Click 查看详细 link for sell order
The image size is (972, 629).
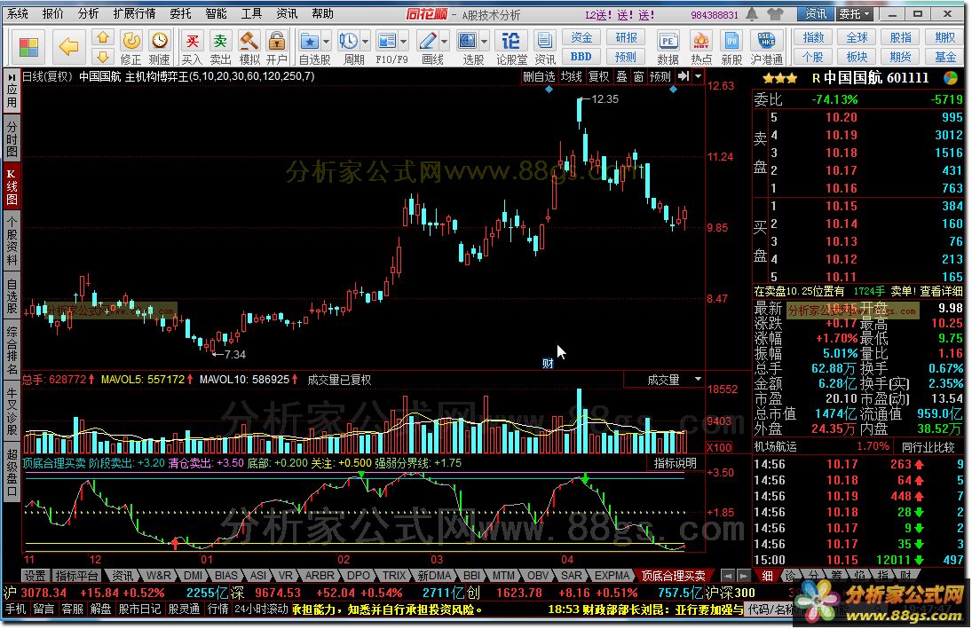(x=941, y=291)
